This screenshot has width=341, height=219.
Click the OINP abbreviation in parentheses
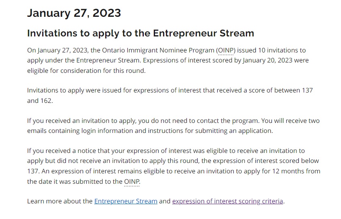point(226,50)
